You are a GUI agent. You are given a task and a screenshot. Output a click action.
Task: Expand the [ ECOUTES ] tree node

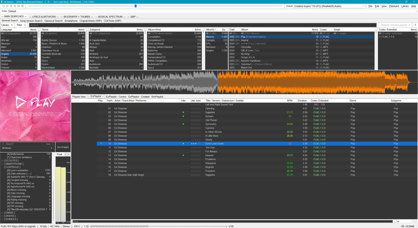pyautogui.click(x=2, y=161)
